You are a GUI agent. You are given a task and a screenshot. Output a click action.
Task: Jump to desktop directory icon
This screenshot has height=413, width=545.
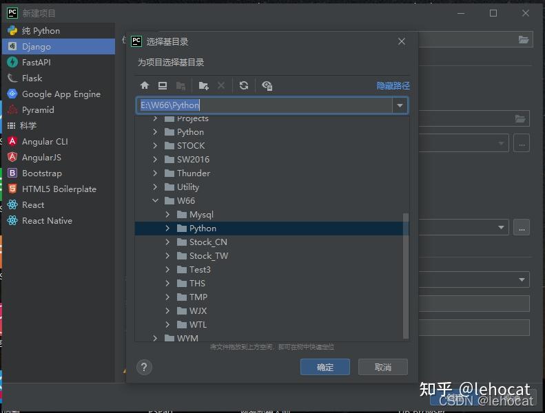(x=163, y=85)
